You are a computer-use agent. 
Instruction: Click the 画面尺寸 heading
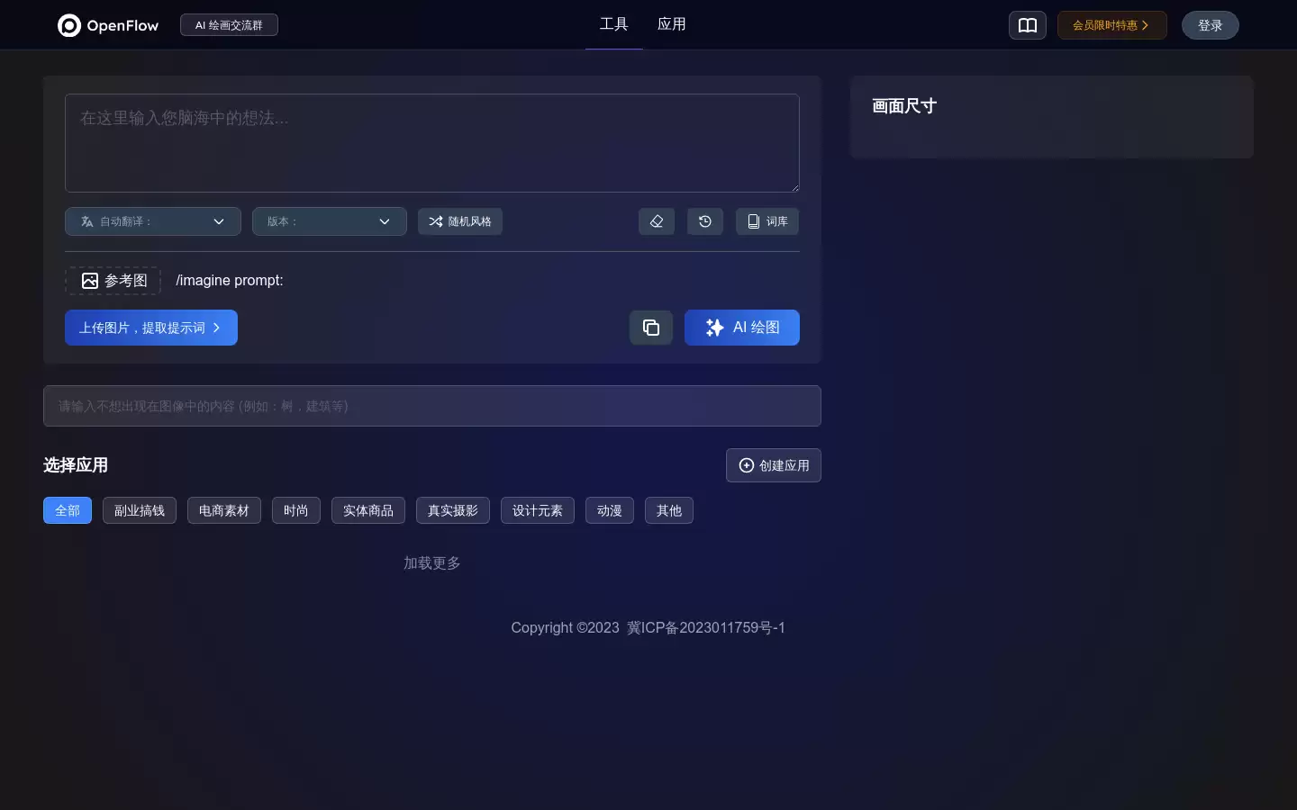pos(904,106)
